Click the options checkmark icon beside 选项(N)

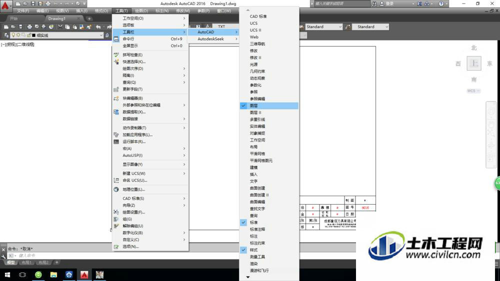coord(116,247)
